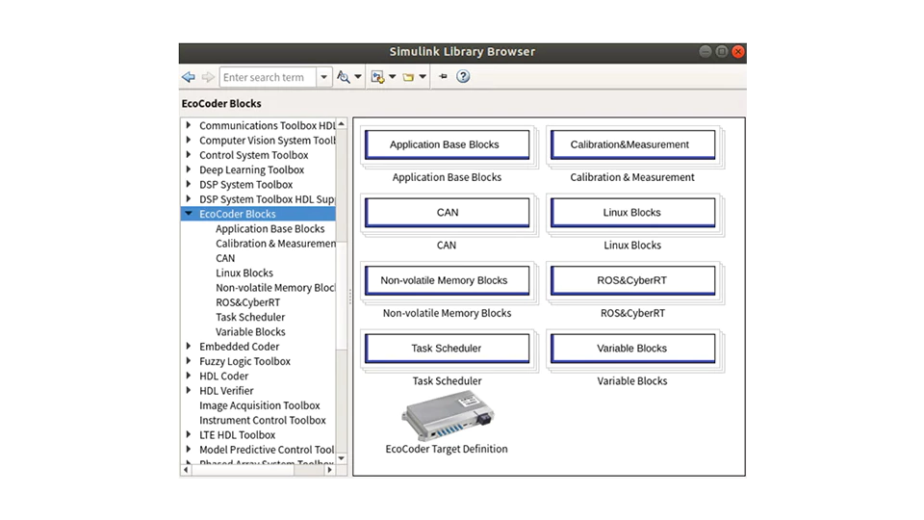Open the folder icon dropdown arrow
This screenshot has width=924, height=520.
click(423, 77)
